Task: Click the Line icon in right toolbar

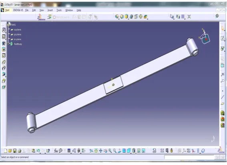Action: coord(223,97)
